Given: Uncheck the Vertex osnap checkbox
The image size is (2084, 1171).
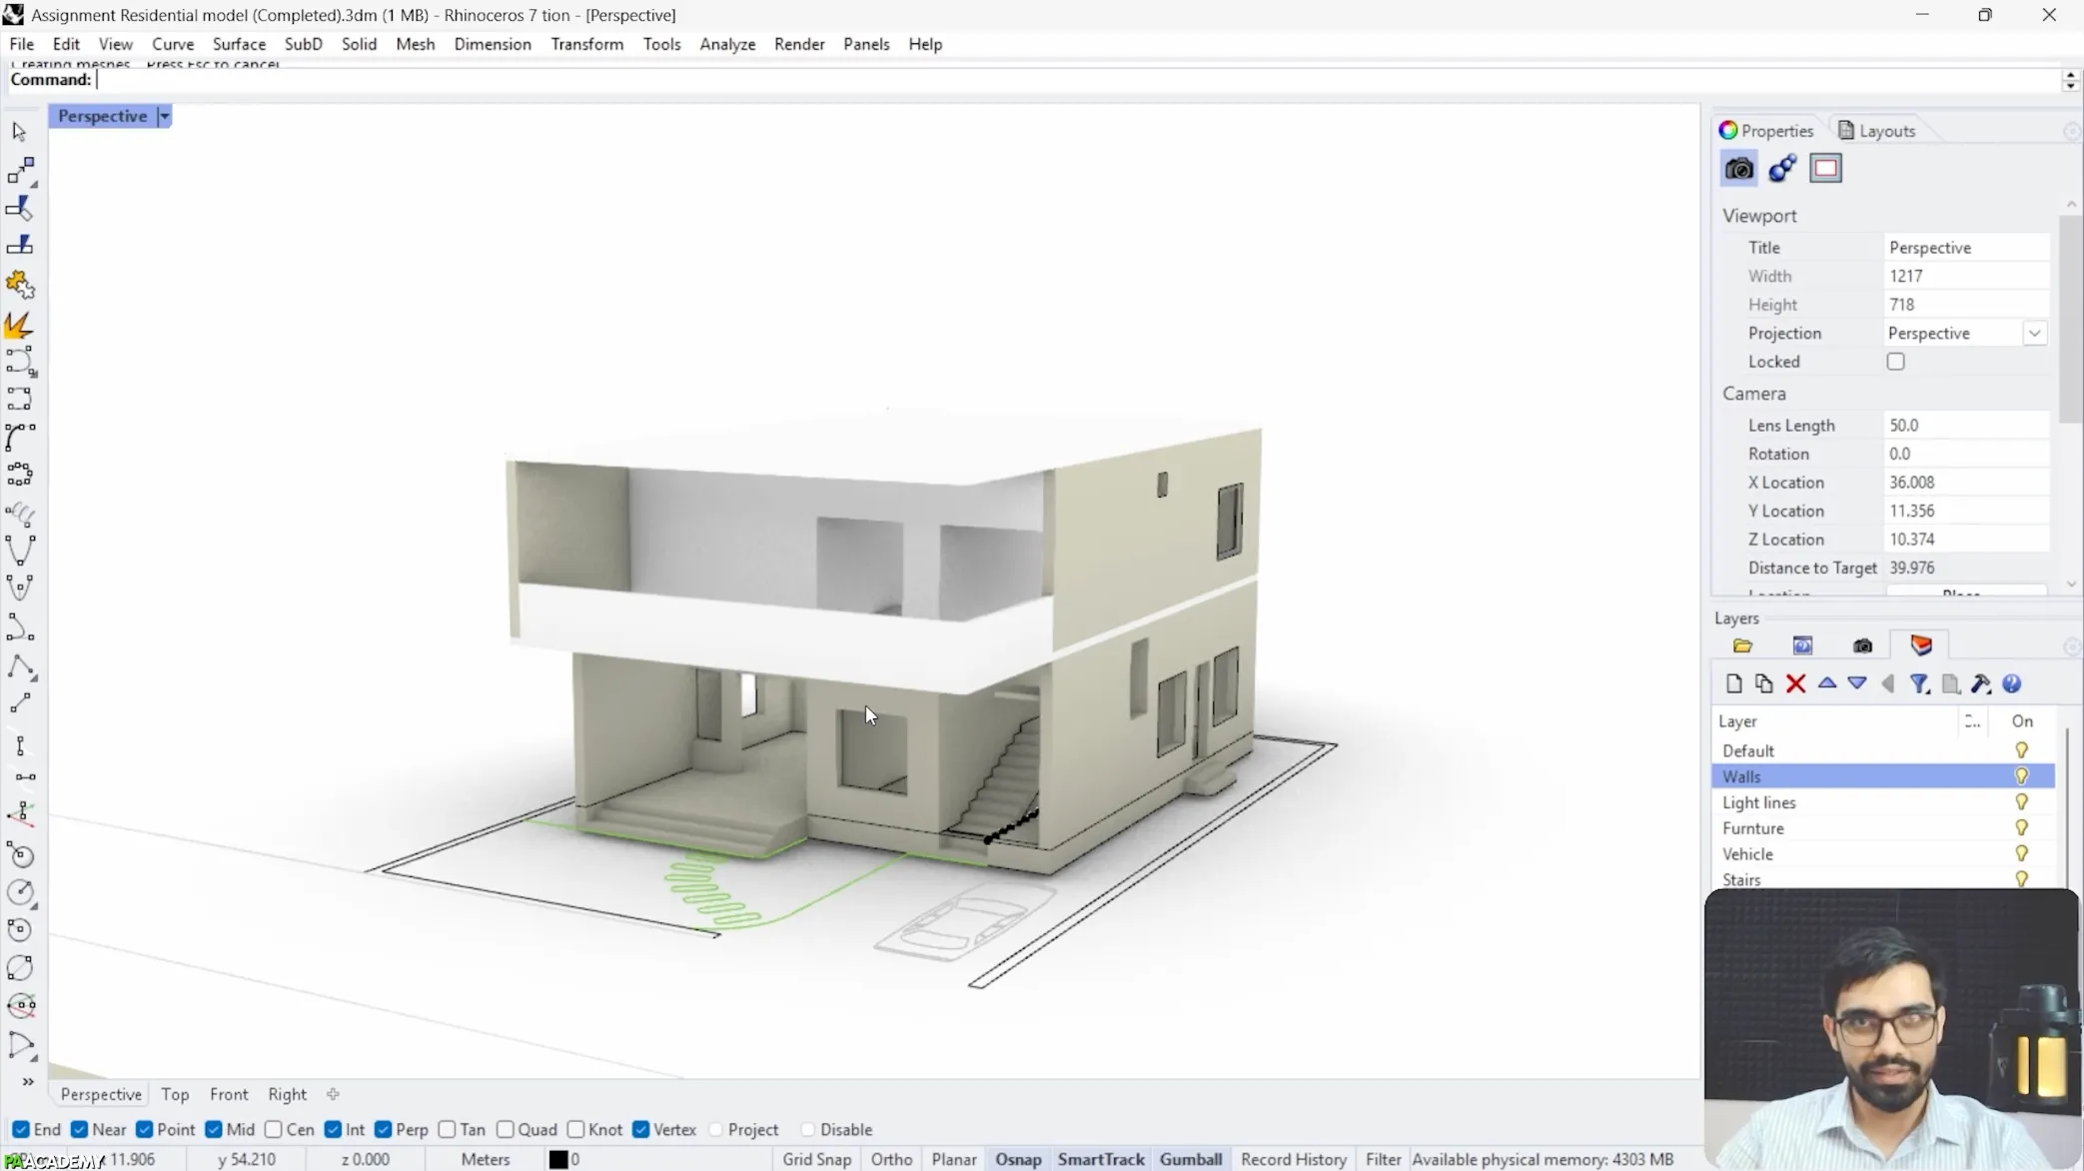Looking at the screenshot, I should (641, 1129).
